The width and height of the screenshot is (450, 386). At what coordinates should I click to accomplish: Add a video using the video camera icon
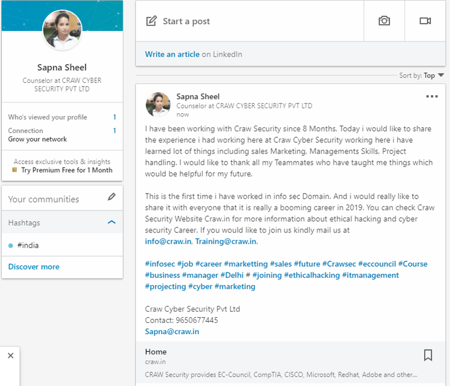click(x=425, y=21)
